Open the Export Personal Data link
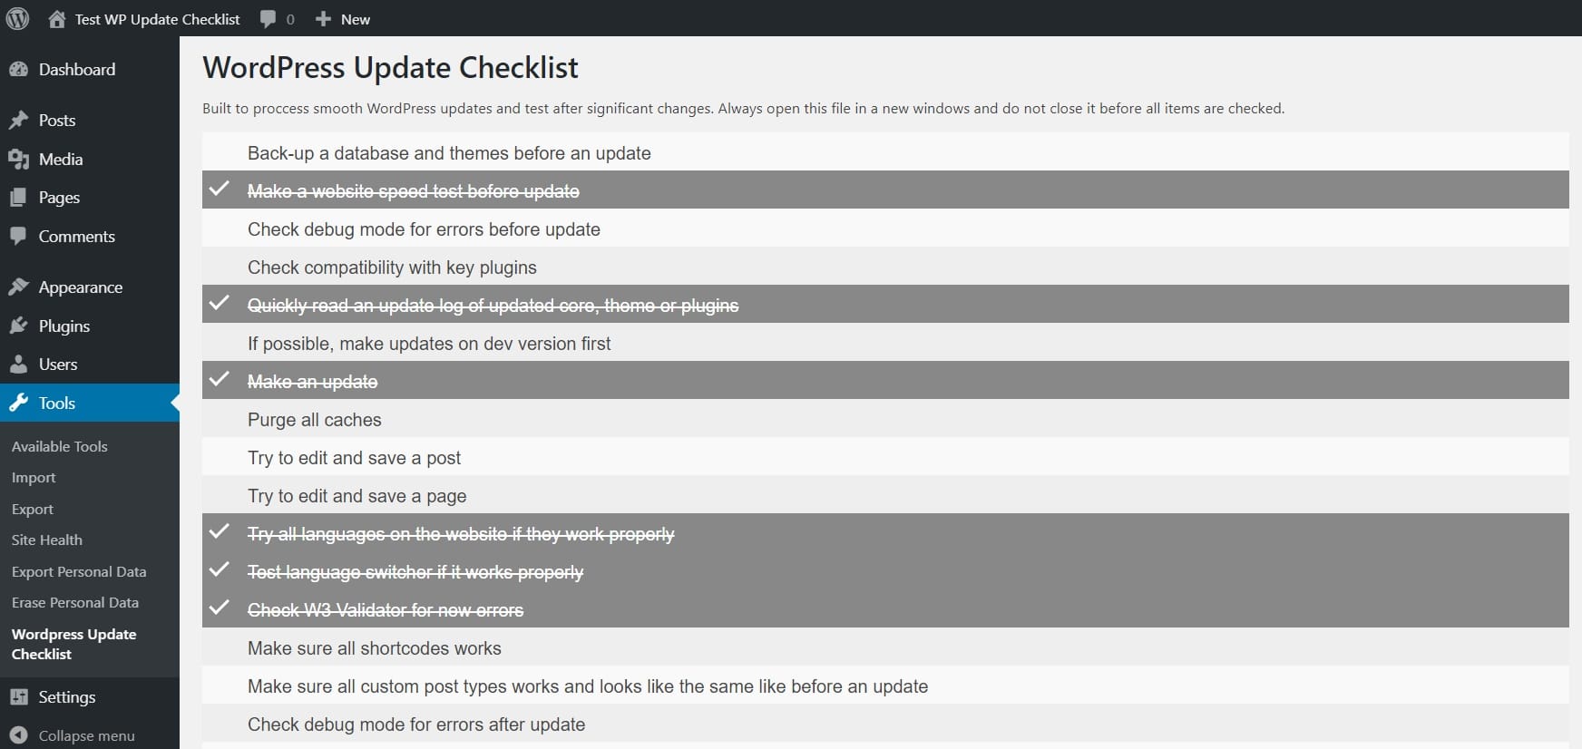Viewport: 1582px width, 749px height. 79,571
